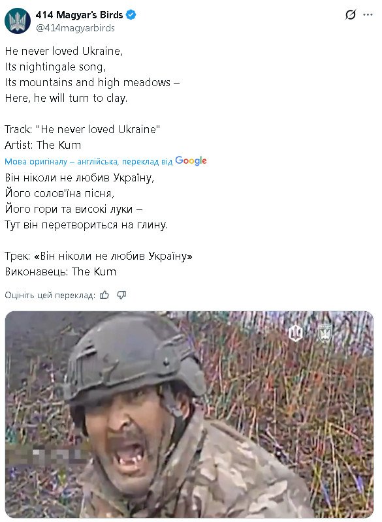Image resolution: width=382 pixels, height=522 pixels.
Task: Play the video of the soldier in helmet
Action: point(189,414)
